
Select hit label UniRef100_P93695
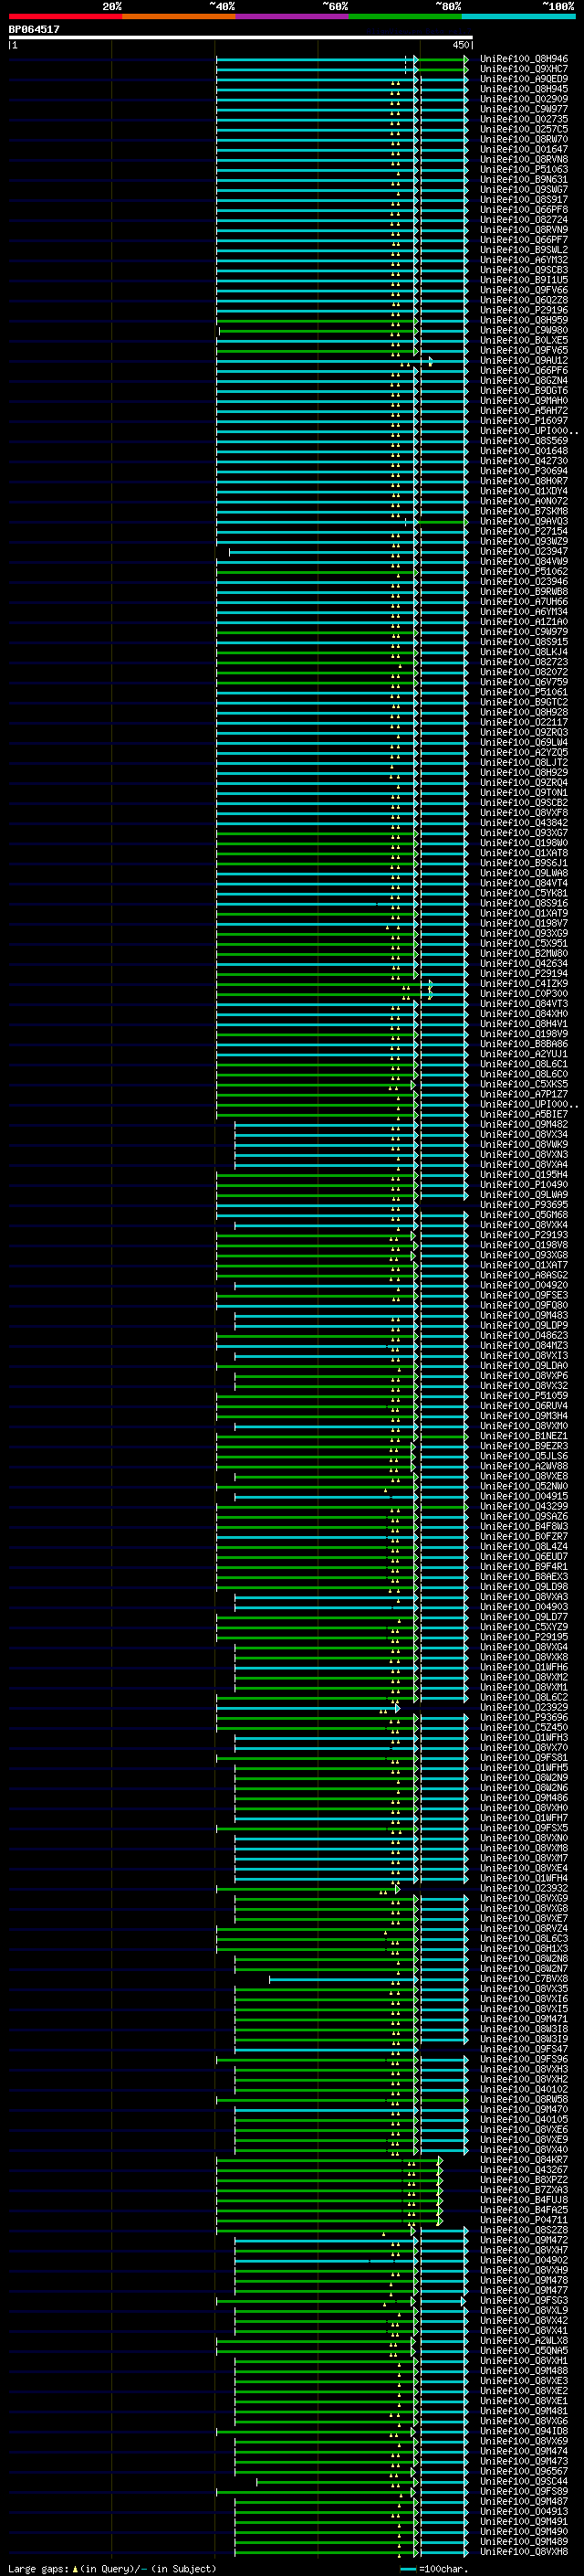[523, 1205]
